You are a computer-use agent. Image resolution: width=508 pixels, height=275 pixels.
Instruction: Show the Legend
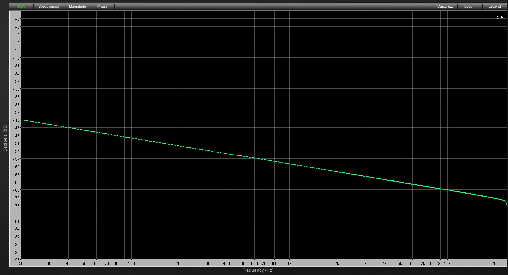494,6
